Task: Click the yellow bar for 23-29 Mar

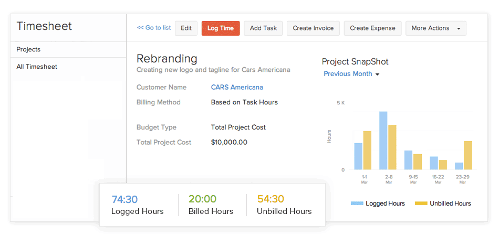Action: click(467, 155)
